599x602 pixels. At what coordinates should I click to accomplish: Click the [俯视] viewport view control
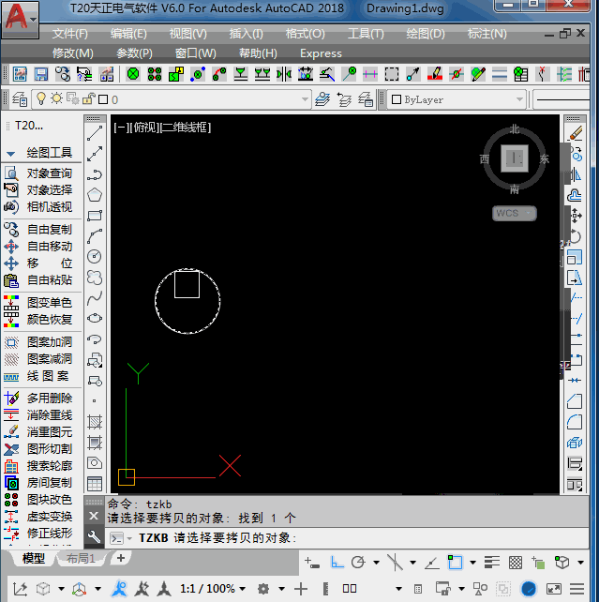pyautogui.click(x=144, y=128)
